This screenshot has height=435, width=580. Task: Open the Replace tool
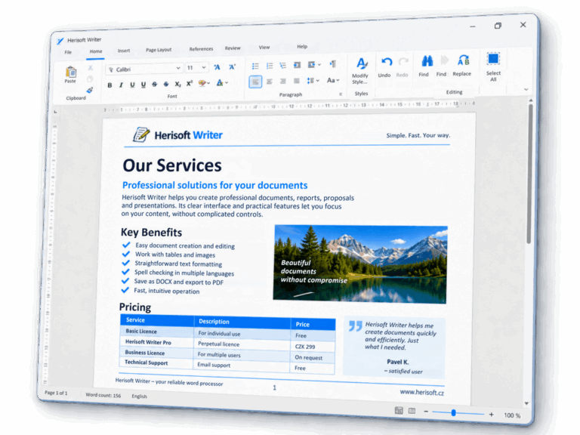click(463, 60)
